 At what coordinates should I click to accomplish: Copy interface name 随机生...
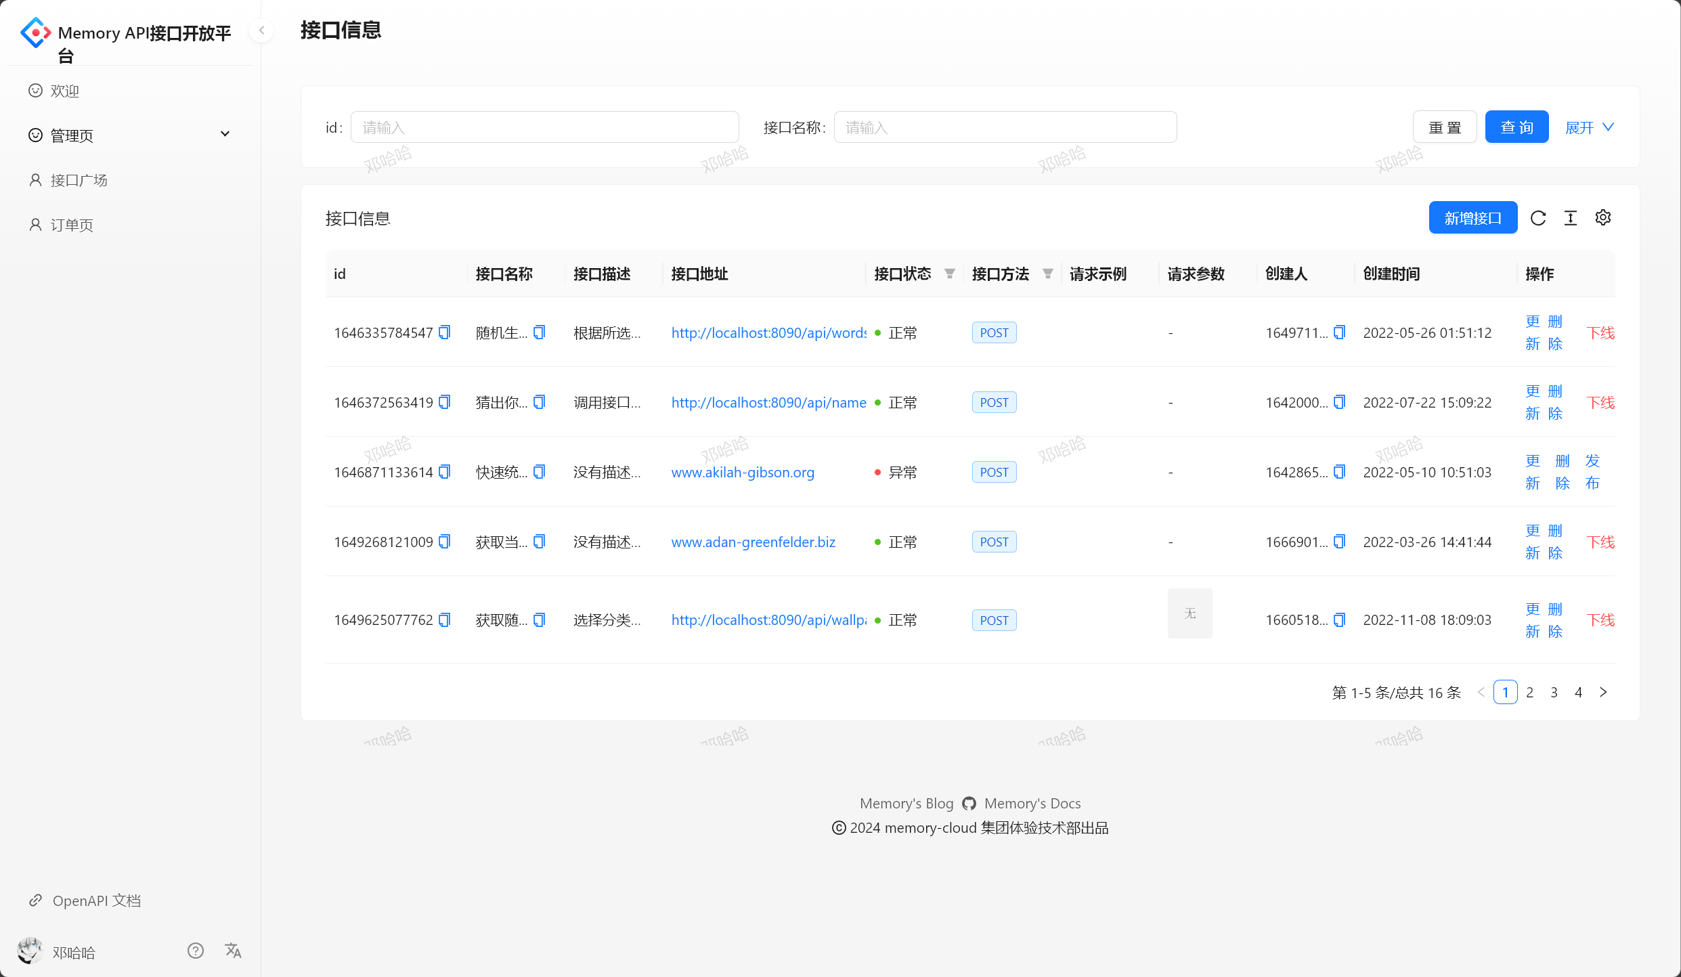540,332
